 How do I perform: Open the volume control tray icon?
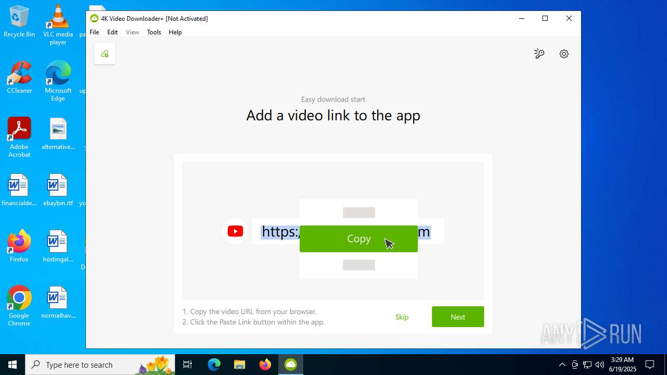click(x=600, y=365)
